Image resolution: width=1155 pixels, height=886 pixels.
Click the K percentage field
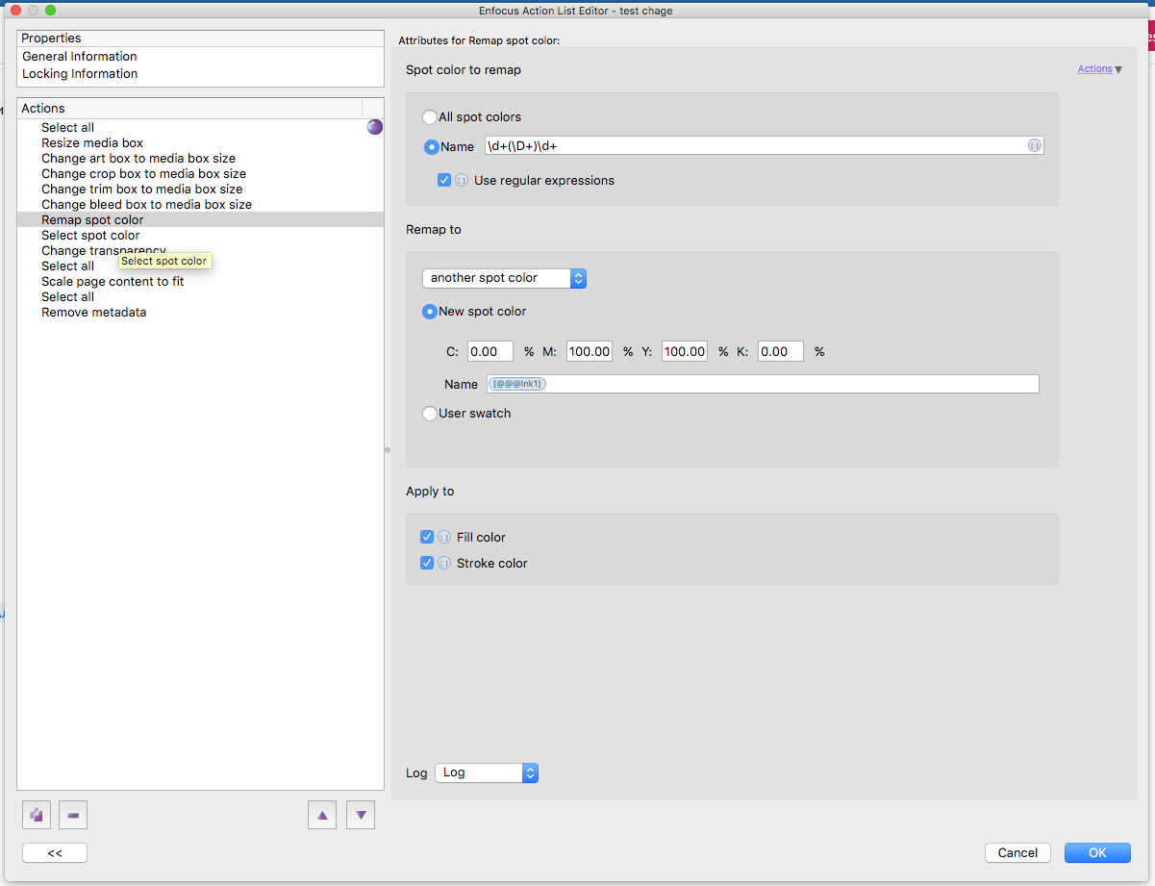780,351
